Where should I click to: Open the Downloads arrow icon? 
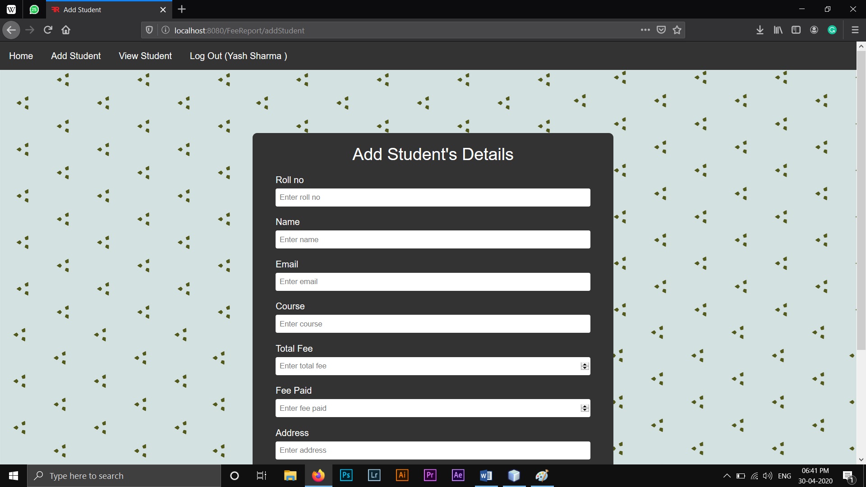click(760, 30)
